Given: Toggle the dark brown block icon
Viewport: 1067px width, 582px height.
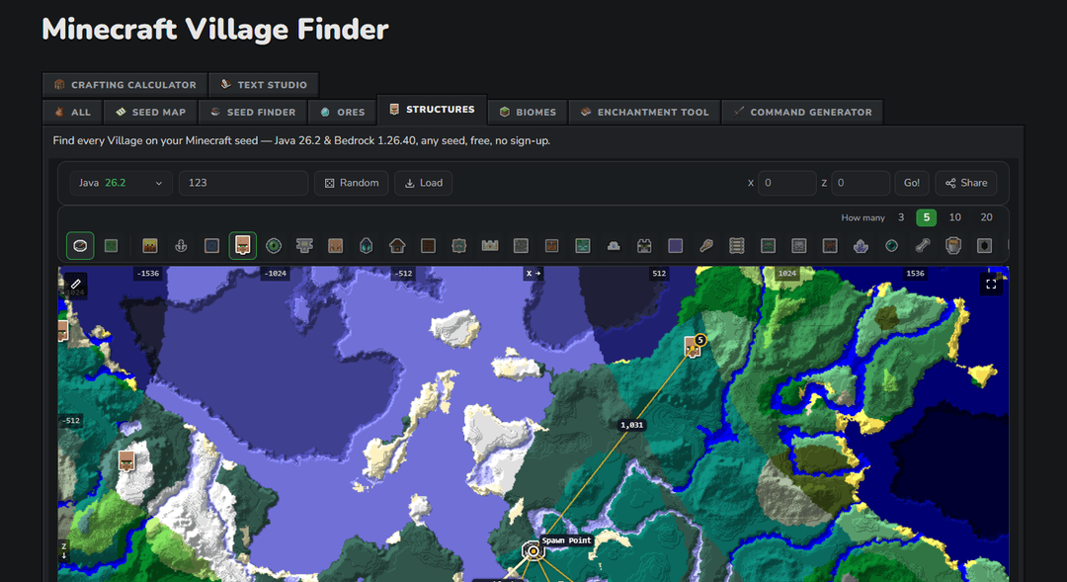Looking at the screenshot, I should click(x=428, y=246).
